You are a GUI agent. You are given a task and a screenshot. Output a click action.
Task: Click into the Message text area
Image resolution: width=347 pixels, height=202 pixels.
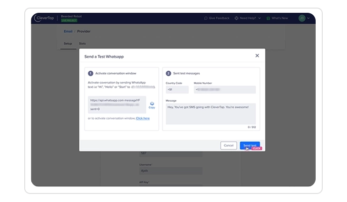(211, 114)
